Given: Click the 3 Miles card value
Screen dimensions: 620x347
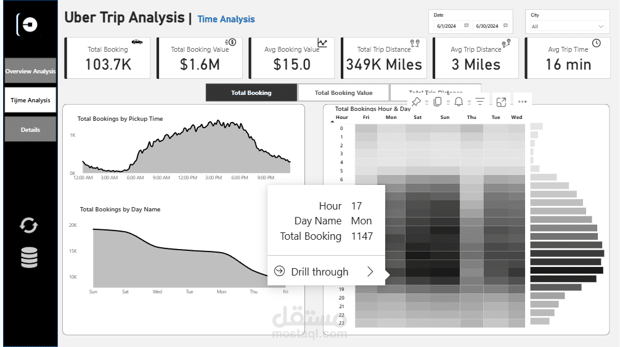Looking at the screenshot, I should (476, 65).
